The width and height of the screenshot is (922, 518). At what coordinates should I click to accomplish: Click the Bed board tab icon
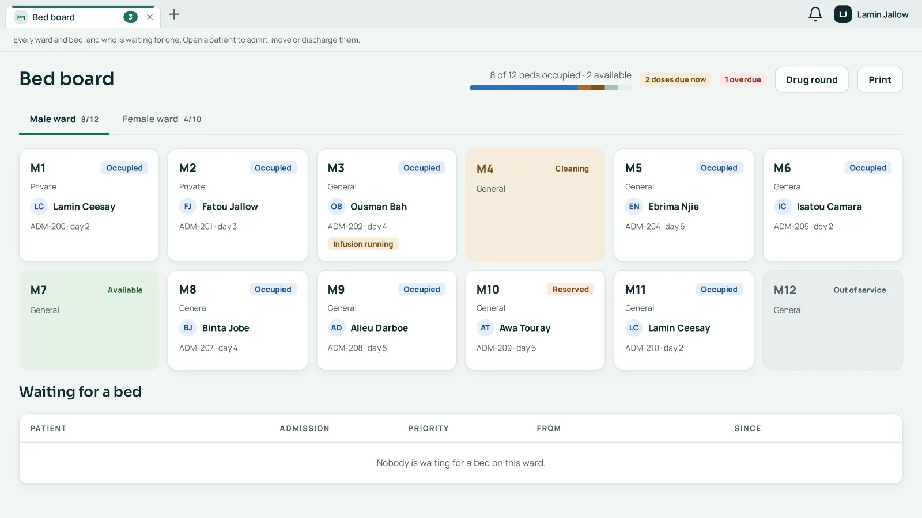pyautogui.click(x=21, y=17)
